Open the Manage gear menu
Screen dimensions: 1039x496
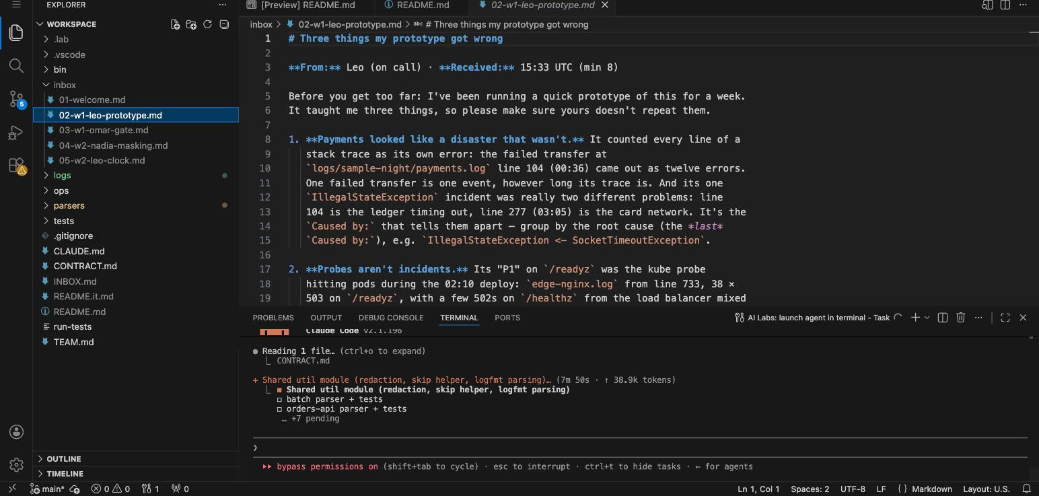click(x=16, y=465)
